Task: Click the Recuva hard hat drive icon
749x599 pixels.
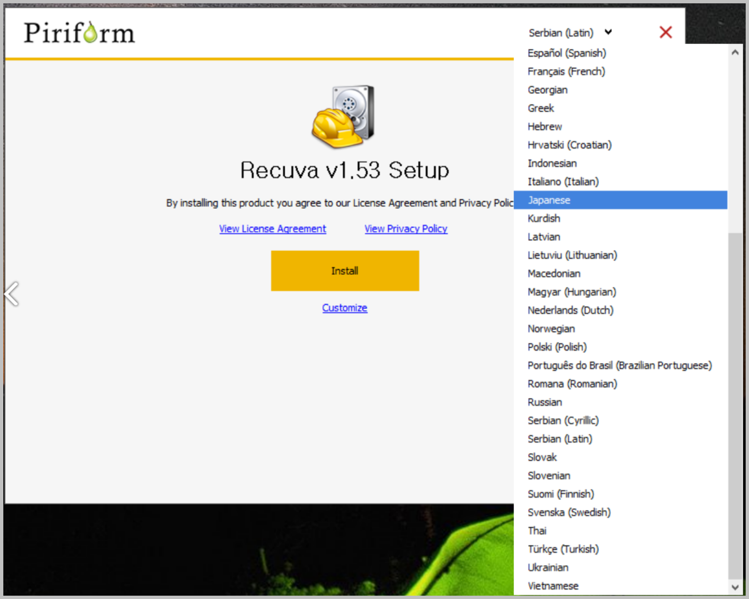Action: point(343,117)
